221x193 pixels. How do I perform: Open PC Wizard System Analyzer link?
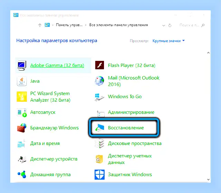50,97
